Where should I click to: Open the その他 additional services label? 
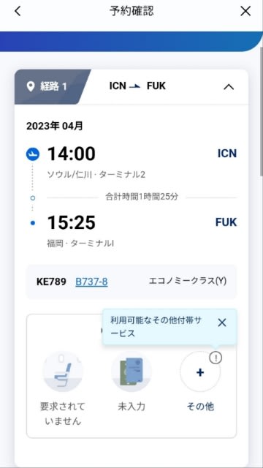[x=200, y=407]
